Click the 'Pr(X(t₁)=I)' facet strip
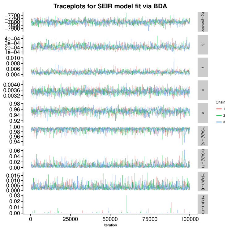Screen dimensions: 231x231 (x=203, y=181)
